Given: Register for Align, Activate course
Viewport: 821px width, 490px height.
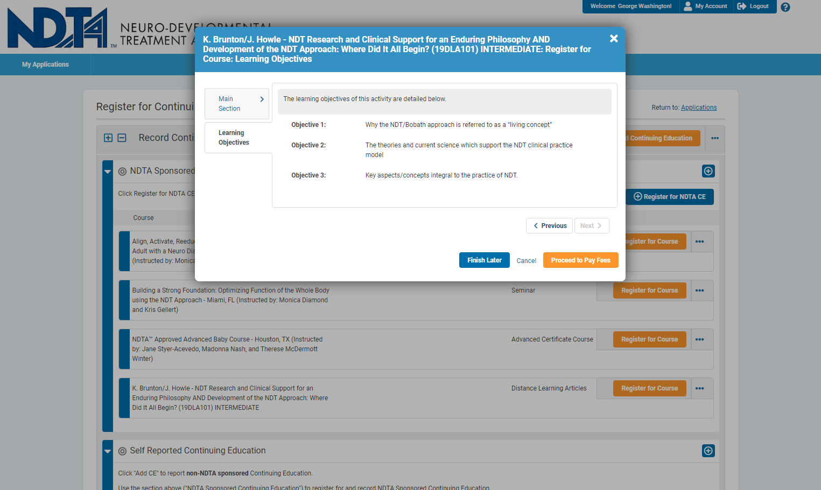Looking at the screenshot, I should pyautogui.click(x=655, y=242).
